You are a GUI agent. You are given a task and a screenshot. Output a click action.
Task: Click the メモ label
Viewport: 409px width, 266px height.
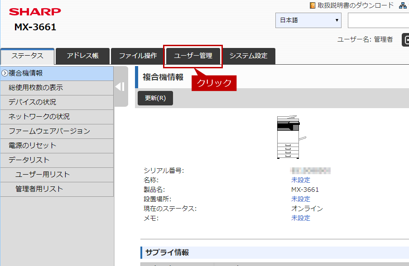(151, 218)
